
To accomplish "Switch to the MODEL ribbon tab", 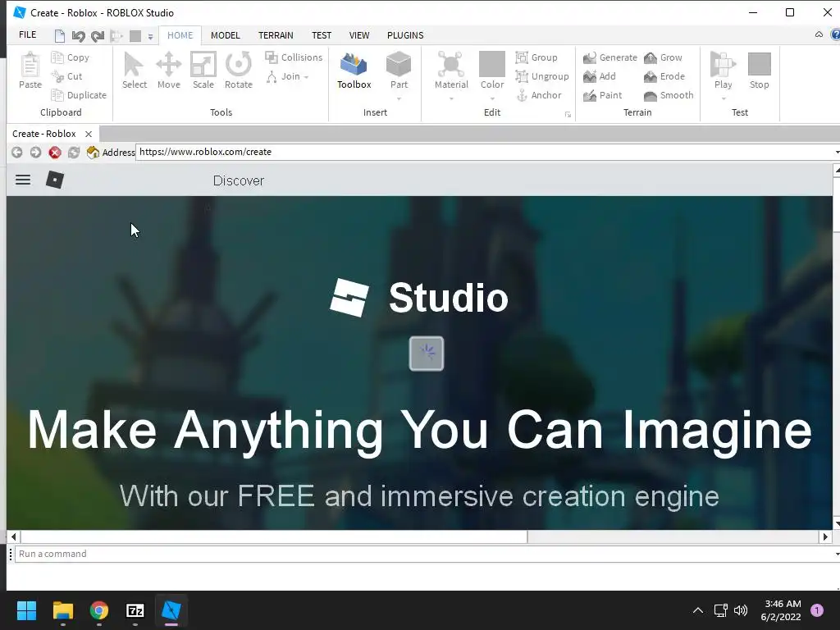I will tap(225, 35).
